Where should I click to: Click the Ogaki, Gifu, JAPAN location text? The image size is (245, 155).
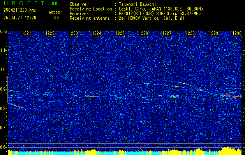pos(161,9)
